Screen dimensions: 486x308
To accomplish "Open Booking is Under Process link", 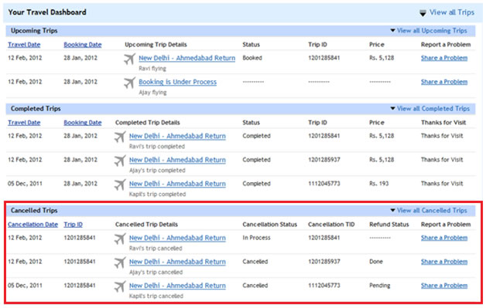I will point(177,82).
